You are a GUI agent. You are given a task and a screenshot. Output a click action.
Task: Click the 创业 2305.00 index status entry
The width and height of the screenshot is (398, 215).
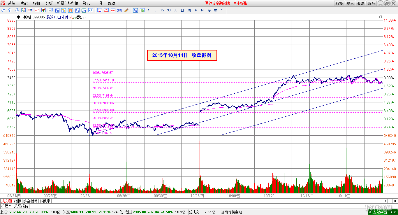155,212
